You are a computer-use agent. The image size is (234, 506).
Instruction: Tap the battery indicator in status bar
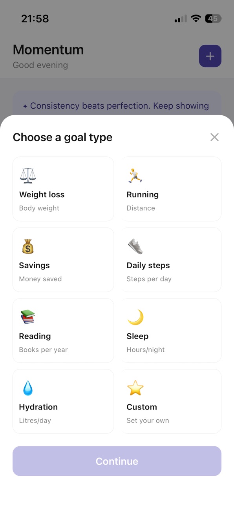tap(214, 18)
